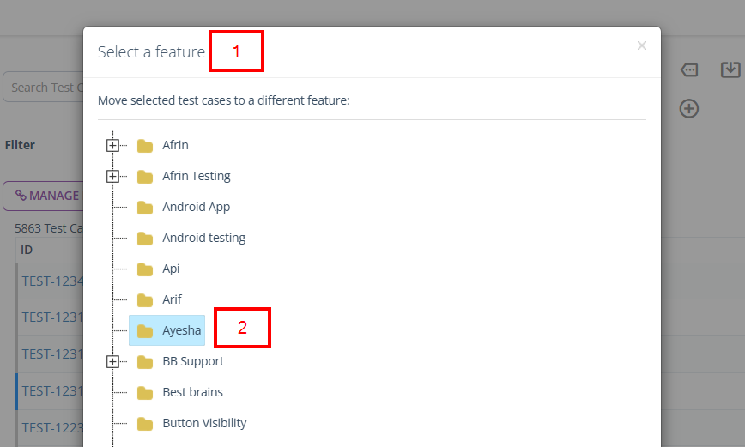
Task: Select the Ayesha feature folder
Action: point(181,331)
